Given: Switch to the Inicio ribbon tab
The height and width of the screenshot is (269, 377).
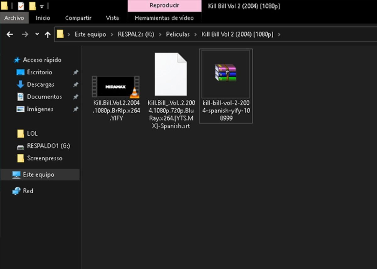Looking at the screenshot, I should pyautogui.click(x=43, y=18).
